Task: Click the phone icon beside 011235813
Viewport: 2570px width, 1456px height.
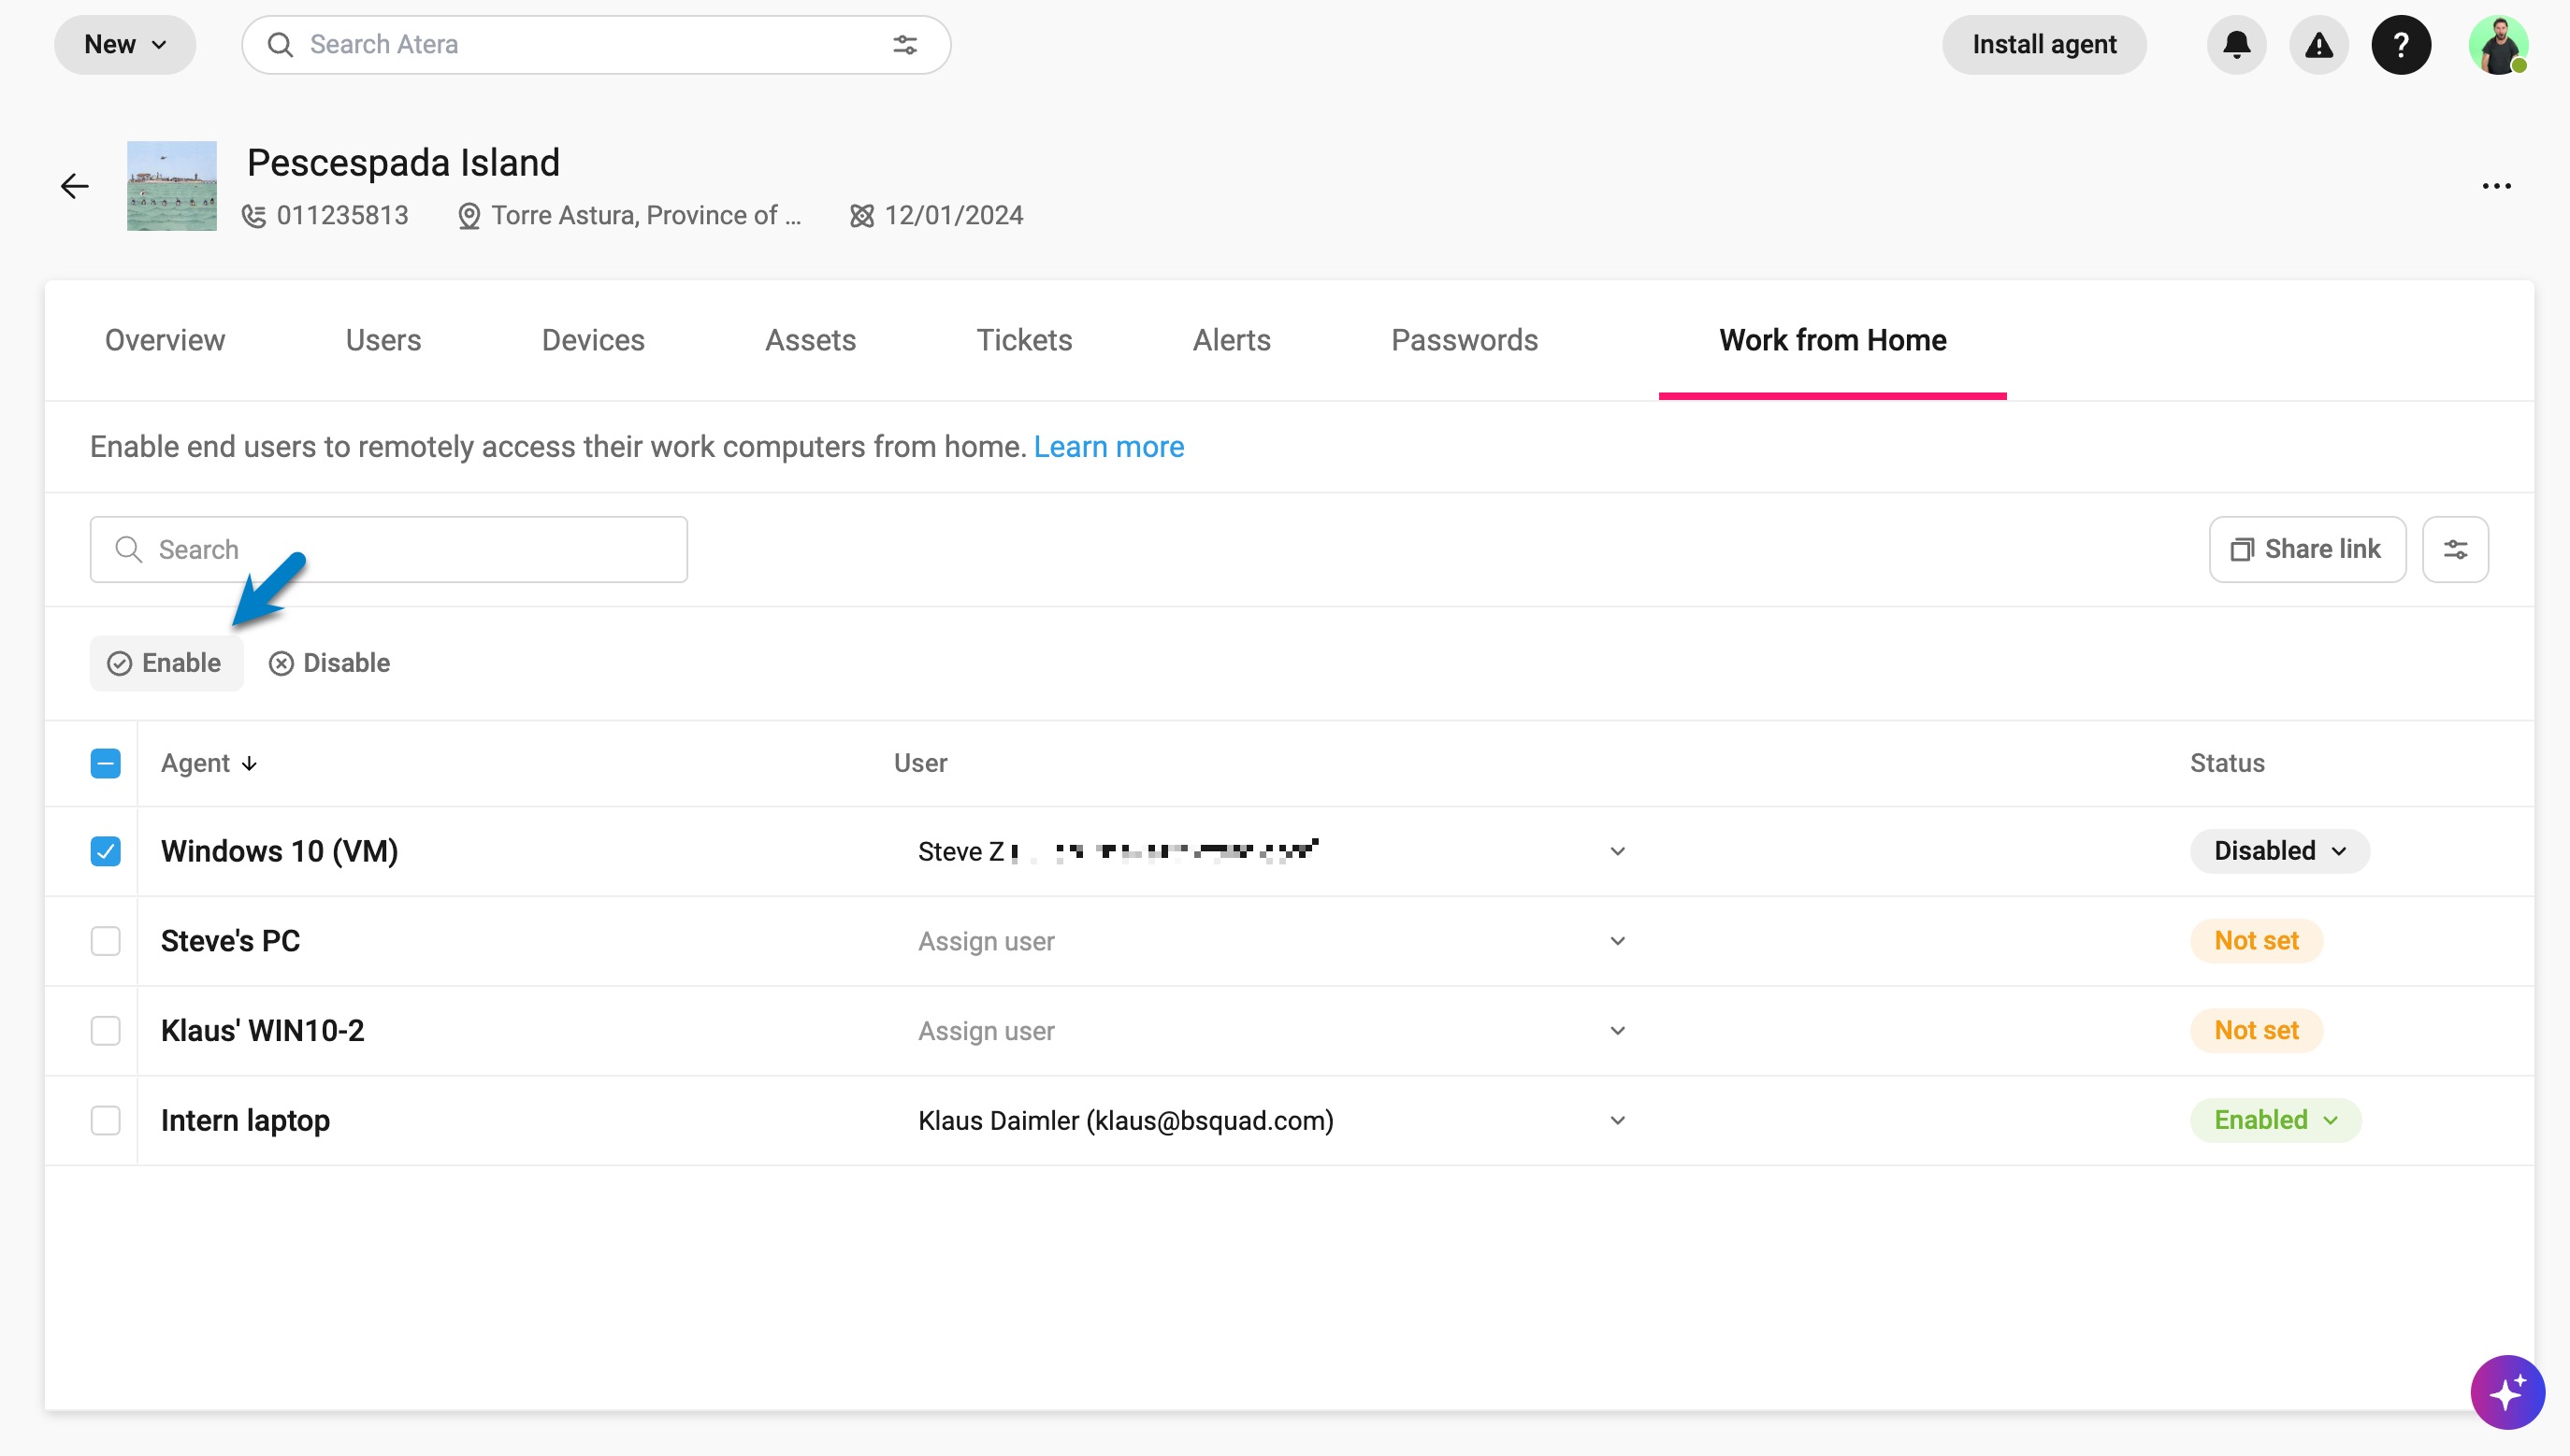Action: (254, 216)
